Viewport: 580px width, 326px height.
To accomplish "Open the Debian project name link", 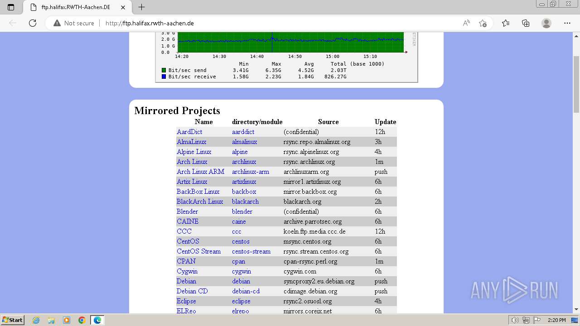I will (186, 281).
